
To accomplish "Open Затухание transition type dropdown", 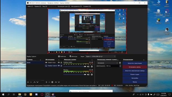I will [107, 63].
